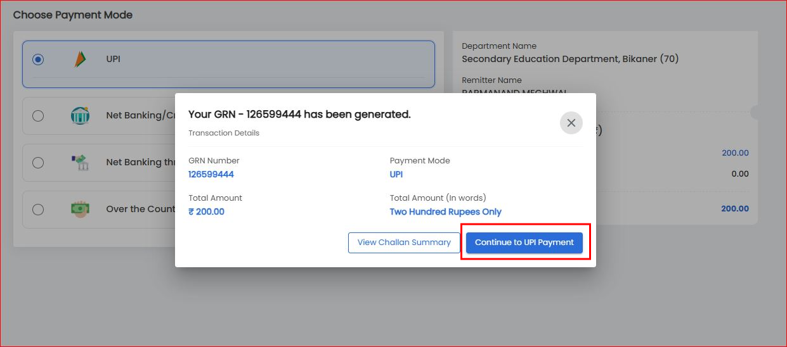Image resolution: width=787 pixels, height=347 pixels.
Task: Click the 'GRN Number' field label
Action: (214, 161)
